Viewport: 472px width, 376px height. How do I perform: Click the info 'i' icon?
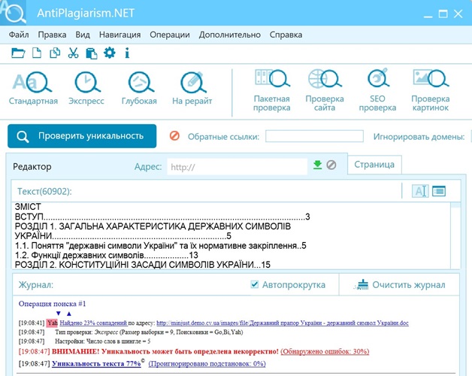pos(127,53)
